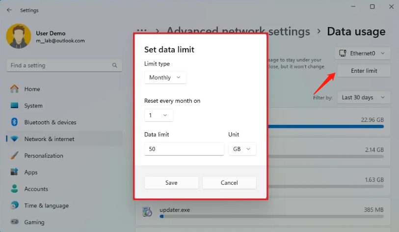
Task: Click the search magnifier icon
Action: 115,65
